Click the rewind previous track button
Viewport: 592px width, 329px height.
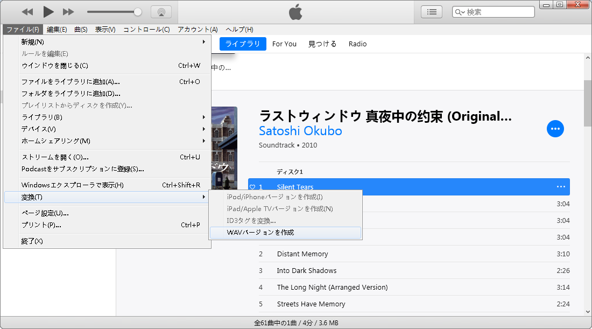point(27,12)
